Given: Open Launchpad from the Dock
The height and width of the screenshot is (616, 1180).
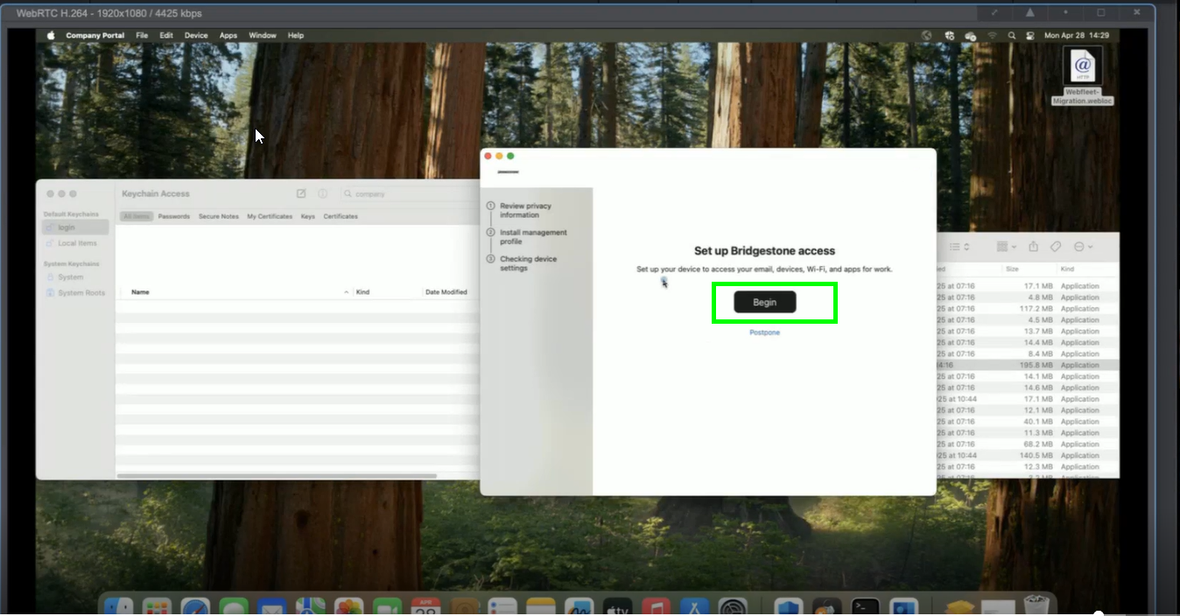Looking at the screenshot, I should tap(157, 606).
